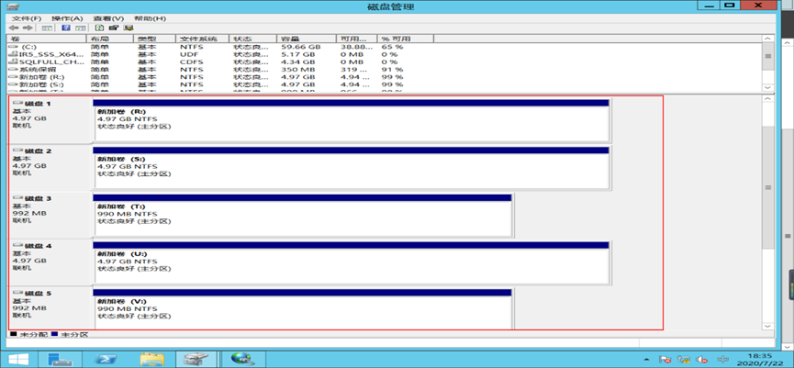Click the muted speaker tray icon
The height and width of the screenshot is (368, 794).
pos(701,360)
